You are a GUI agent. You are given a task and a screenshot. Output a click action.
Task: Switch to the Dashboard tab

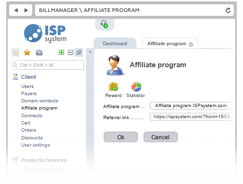[x=115, y=43]
